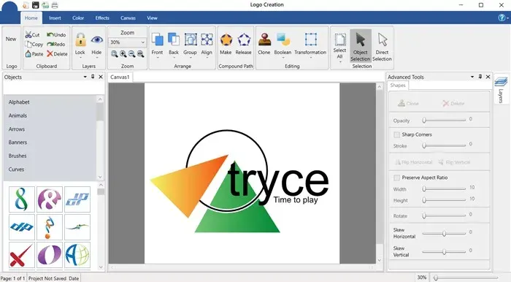Click the fourth magnifier icon under Zoom
This screenshot has height=282, width=511.
(x=140, y=54)
